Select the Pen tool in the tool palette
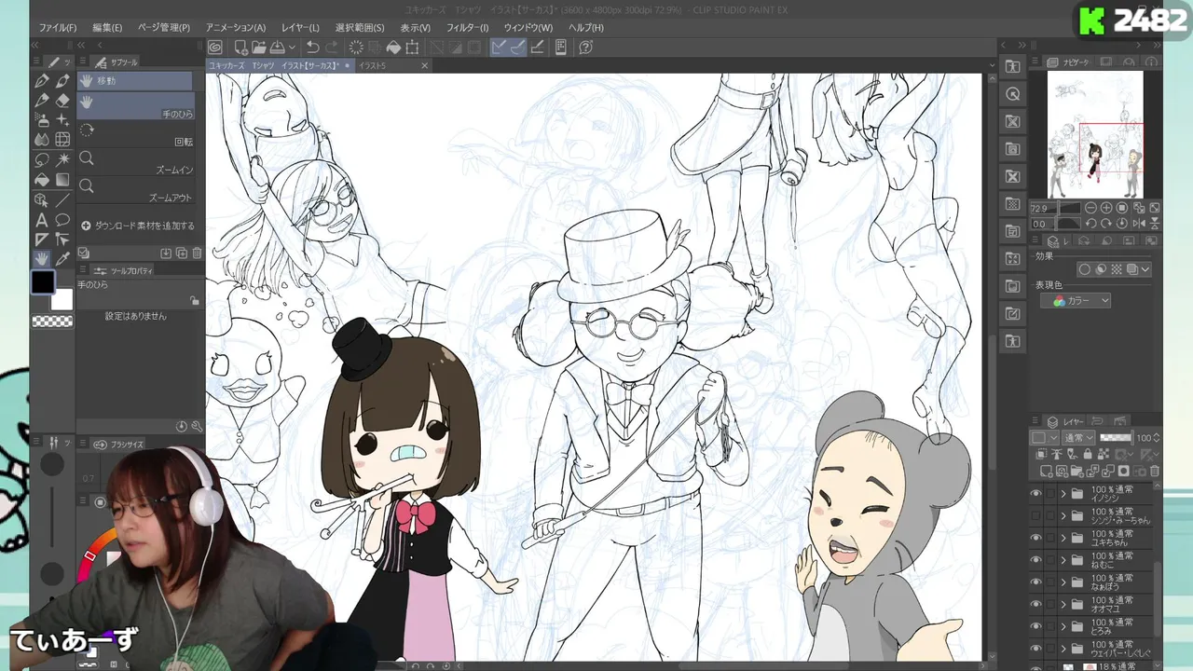 pos(42,81)
